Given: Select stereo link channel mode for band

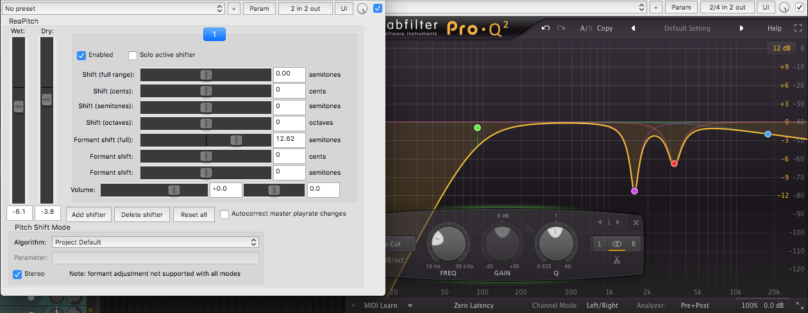Looking at the screenshot, I should pos(616,244).
